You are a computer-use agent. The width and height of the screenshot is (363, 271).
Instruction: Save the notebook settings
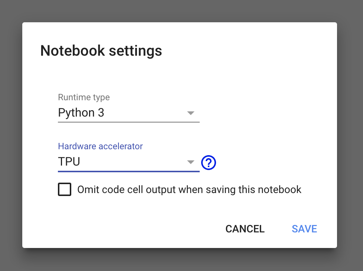(x=304, y=229)
